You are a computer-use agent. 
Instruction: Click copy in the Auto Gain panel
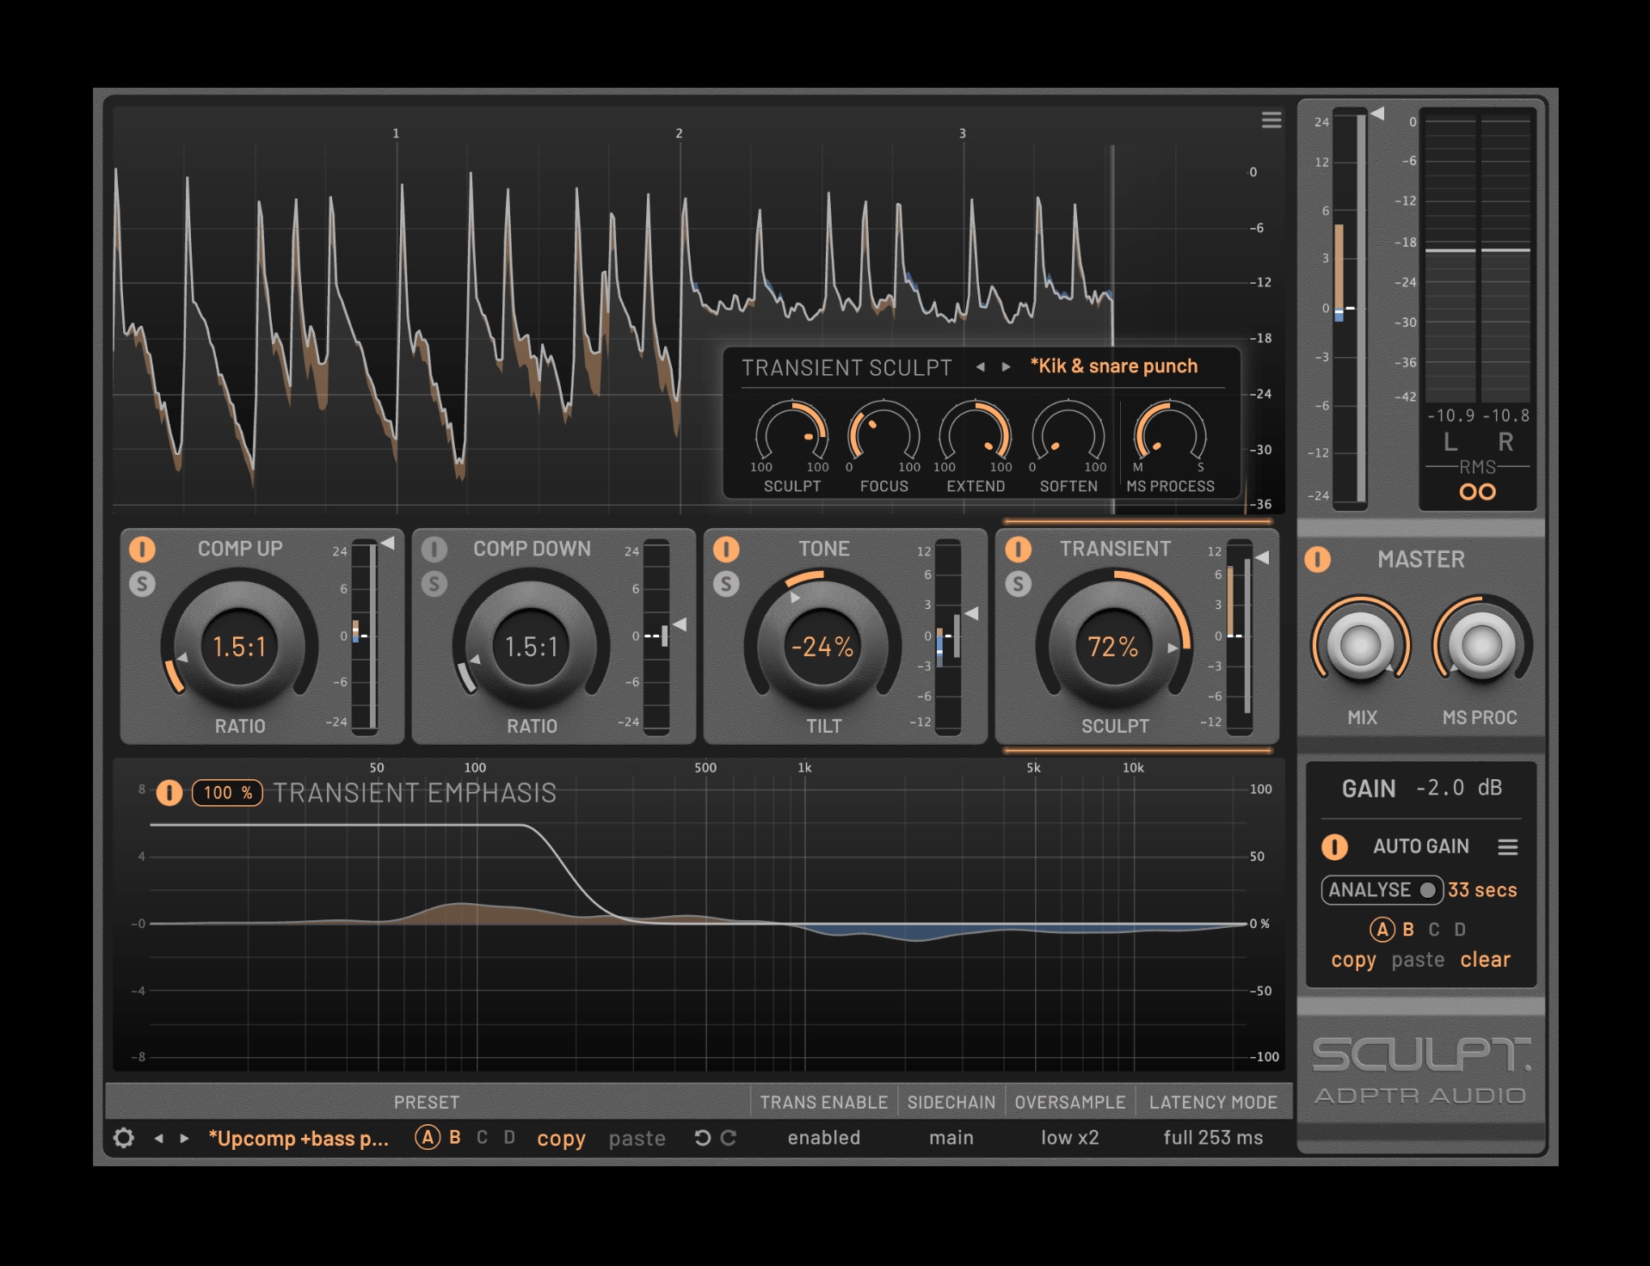coord(1353,960)
